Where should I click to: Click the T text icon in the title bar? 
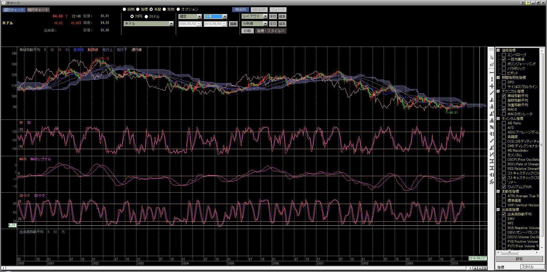[x=523, y=3]
